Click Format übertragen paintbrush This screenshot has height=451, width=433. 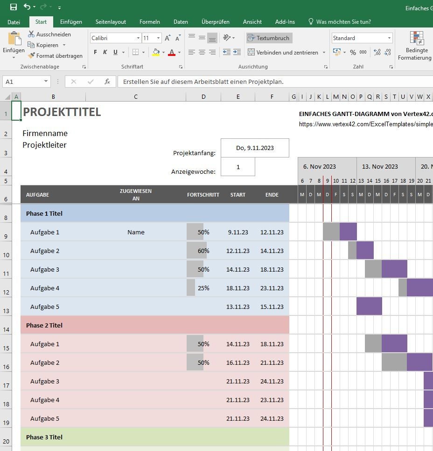55,55
